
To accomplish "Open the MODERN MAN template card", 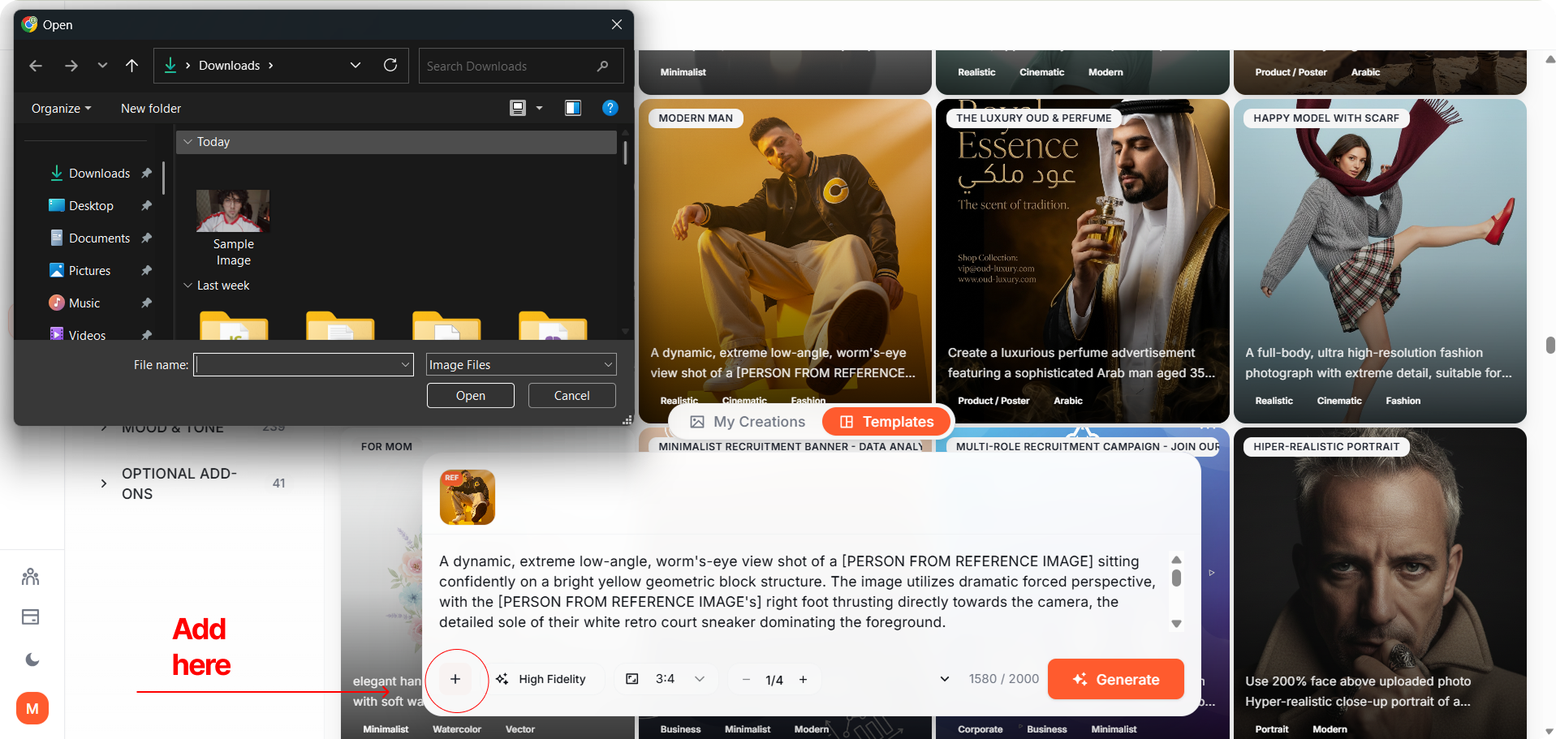I will pos(785,260).
